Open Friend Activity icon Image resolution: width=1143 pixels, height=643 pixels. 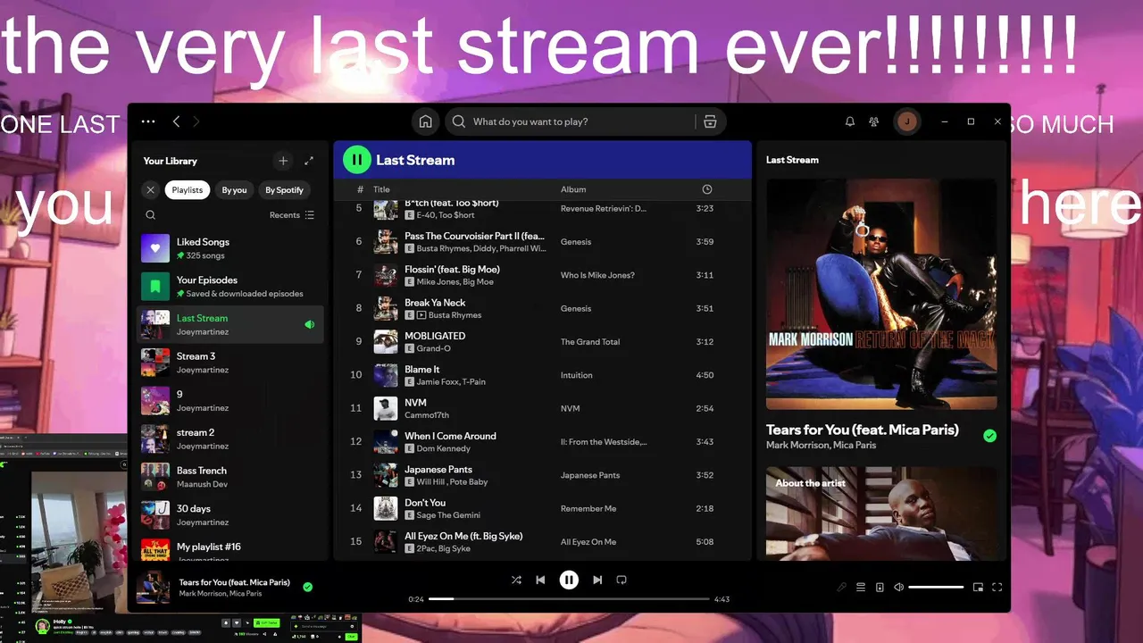(874, 121)
